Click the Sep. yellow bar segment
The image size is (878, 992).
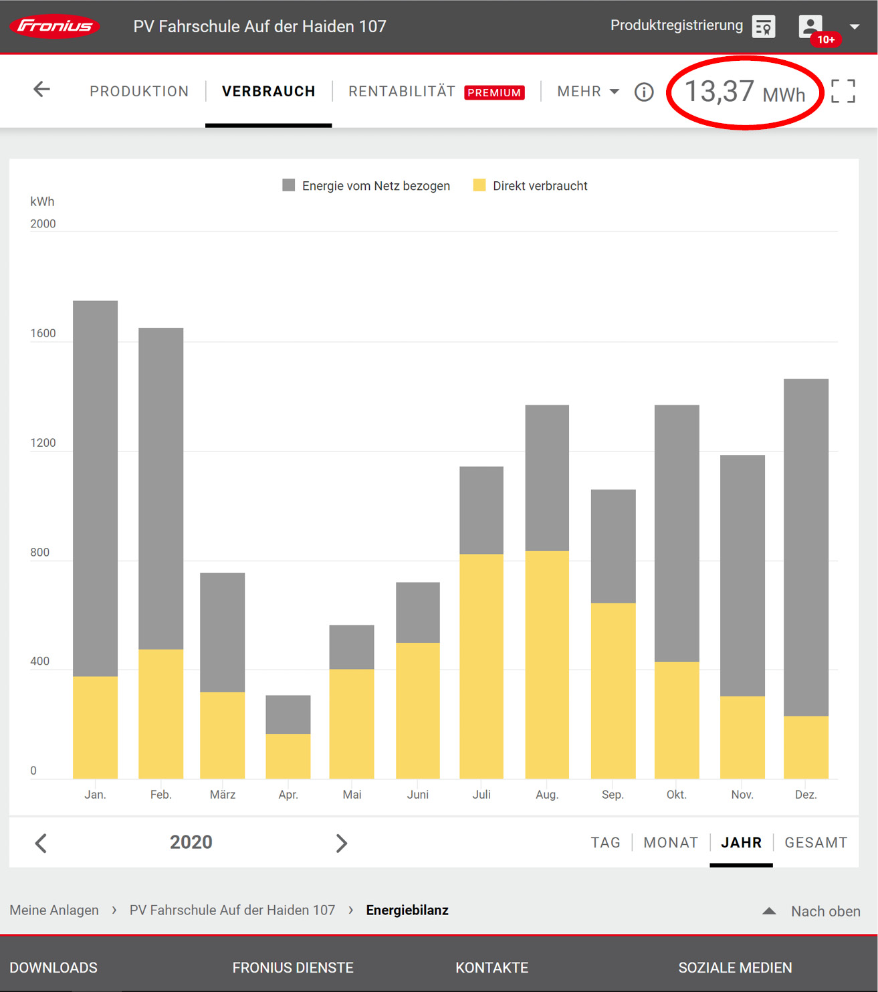pos(613,691)
